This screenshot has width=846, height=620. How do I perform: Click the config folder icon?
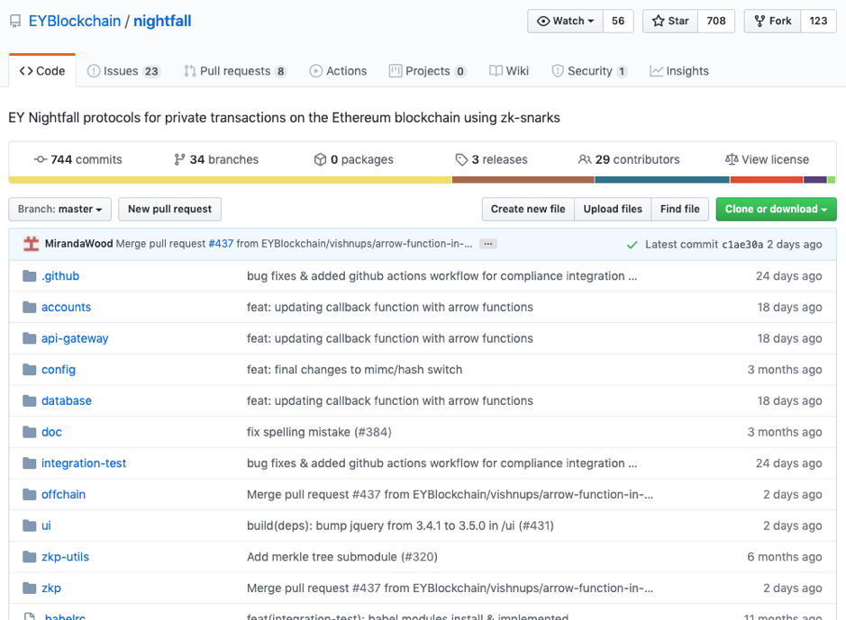point(29,370)
